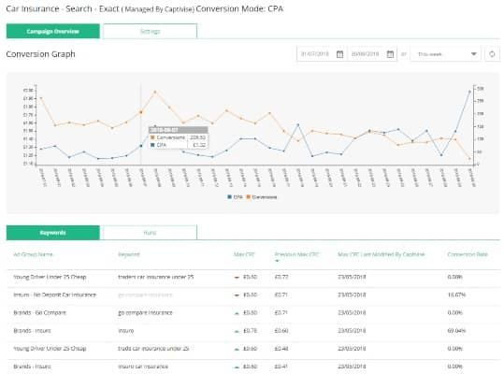504x374 pixels.
Task: Click the highest orange Conversions point on the graph
Action: [155, 92]
